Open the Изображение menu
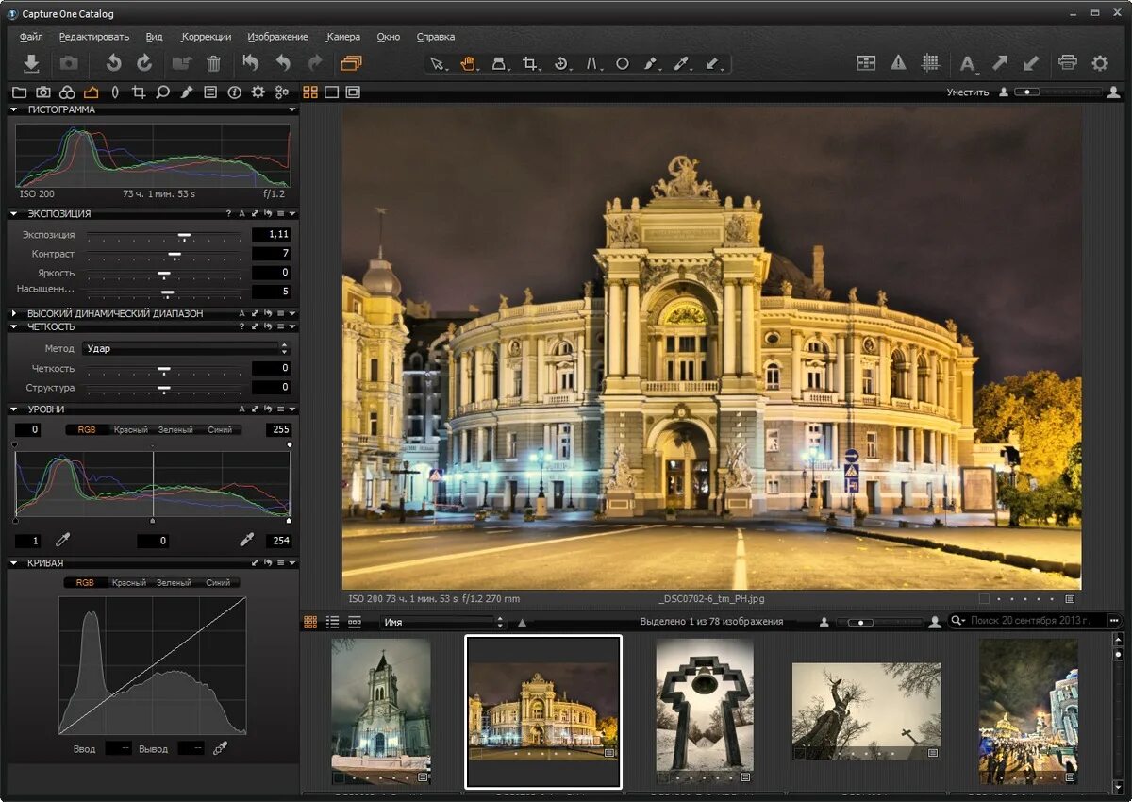The height and width of the screenshot is (802, 1132). (x=277, y=37)
